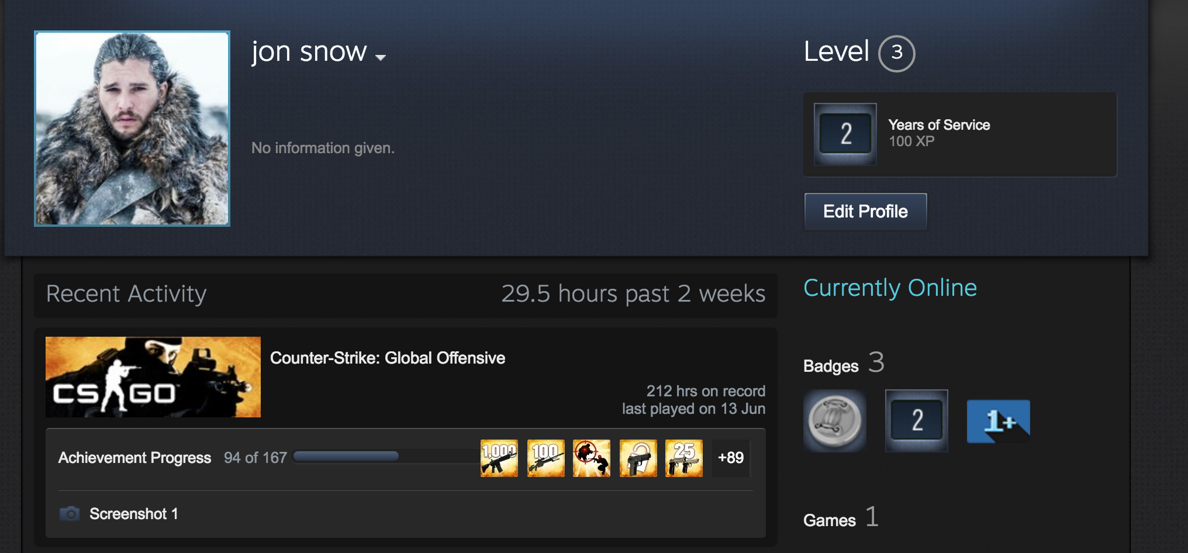Click the 100 kills sniper achievement icon
The height and width of the screenshot is (553, 1188).
tap(545, 458)
